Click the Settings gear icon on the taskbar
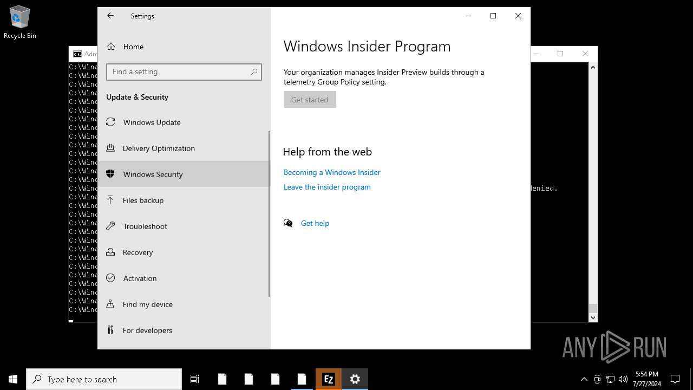The width and height of the screenshot is (693, 390). [x=355, y=379]
